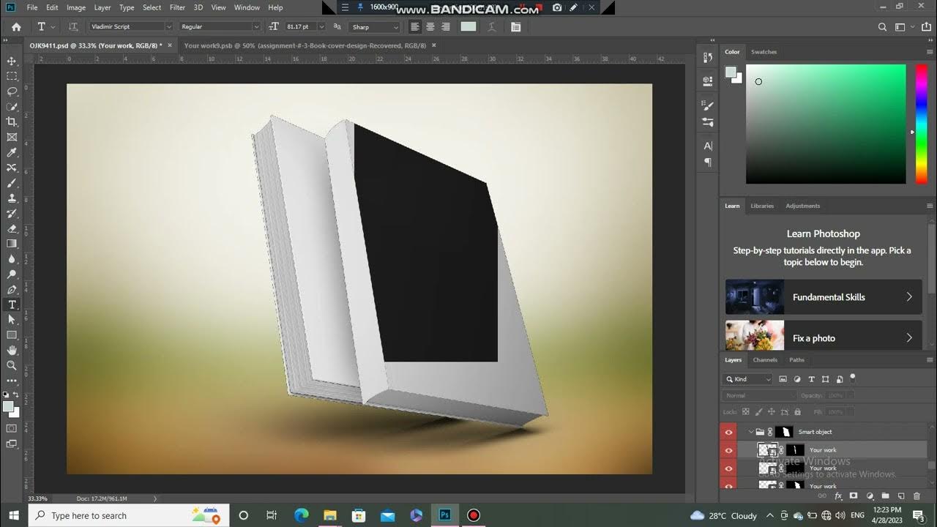Center align the text
Screen dimensions: 937x527
[430, 26]
